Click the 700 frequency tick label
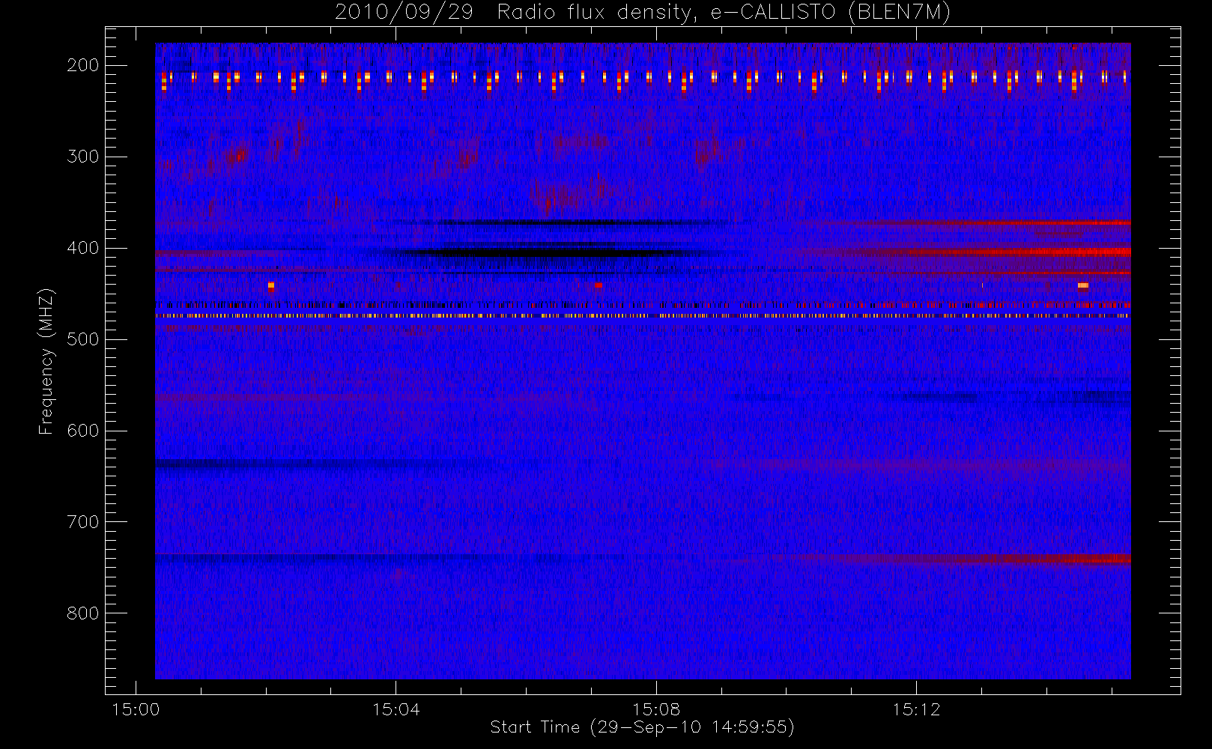Image resolution: width=1212 pixels, height=749 pixels. tap(83, 522)
